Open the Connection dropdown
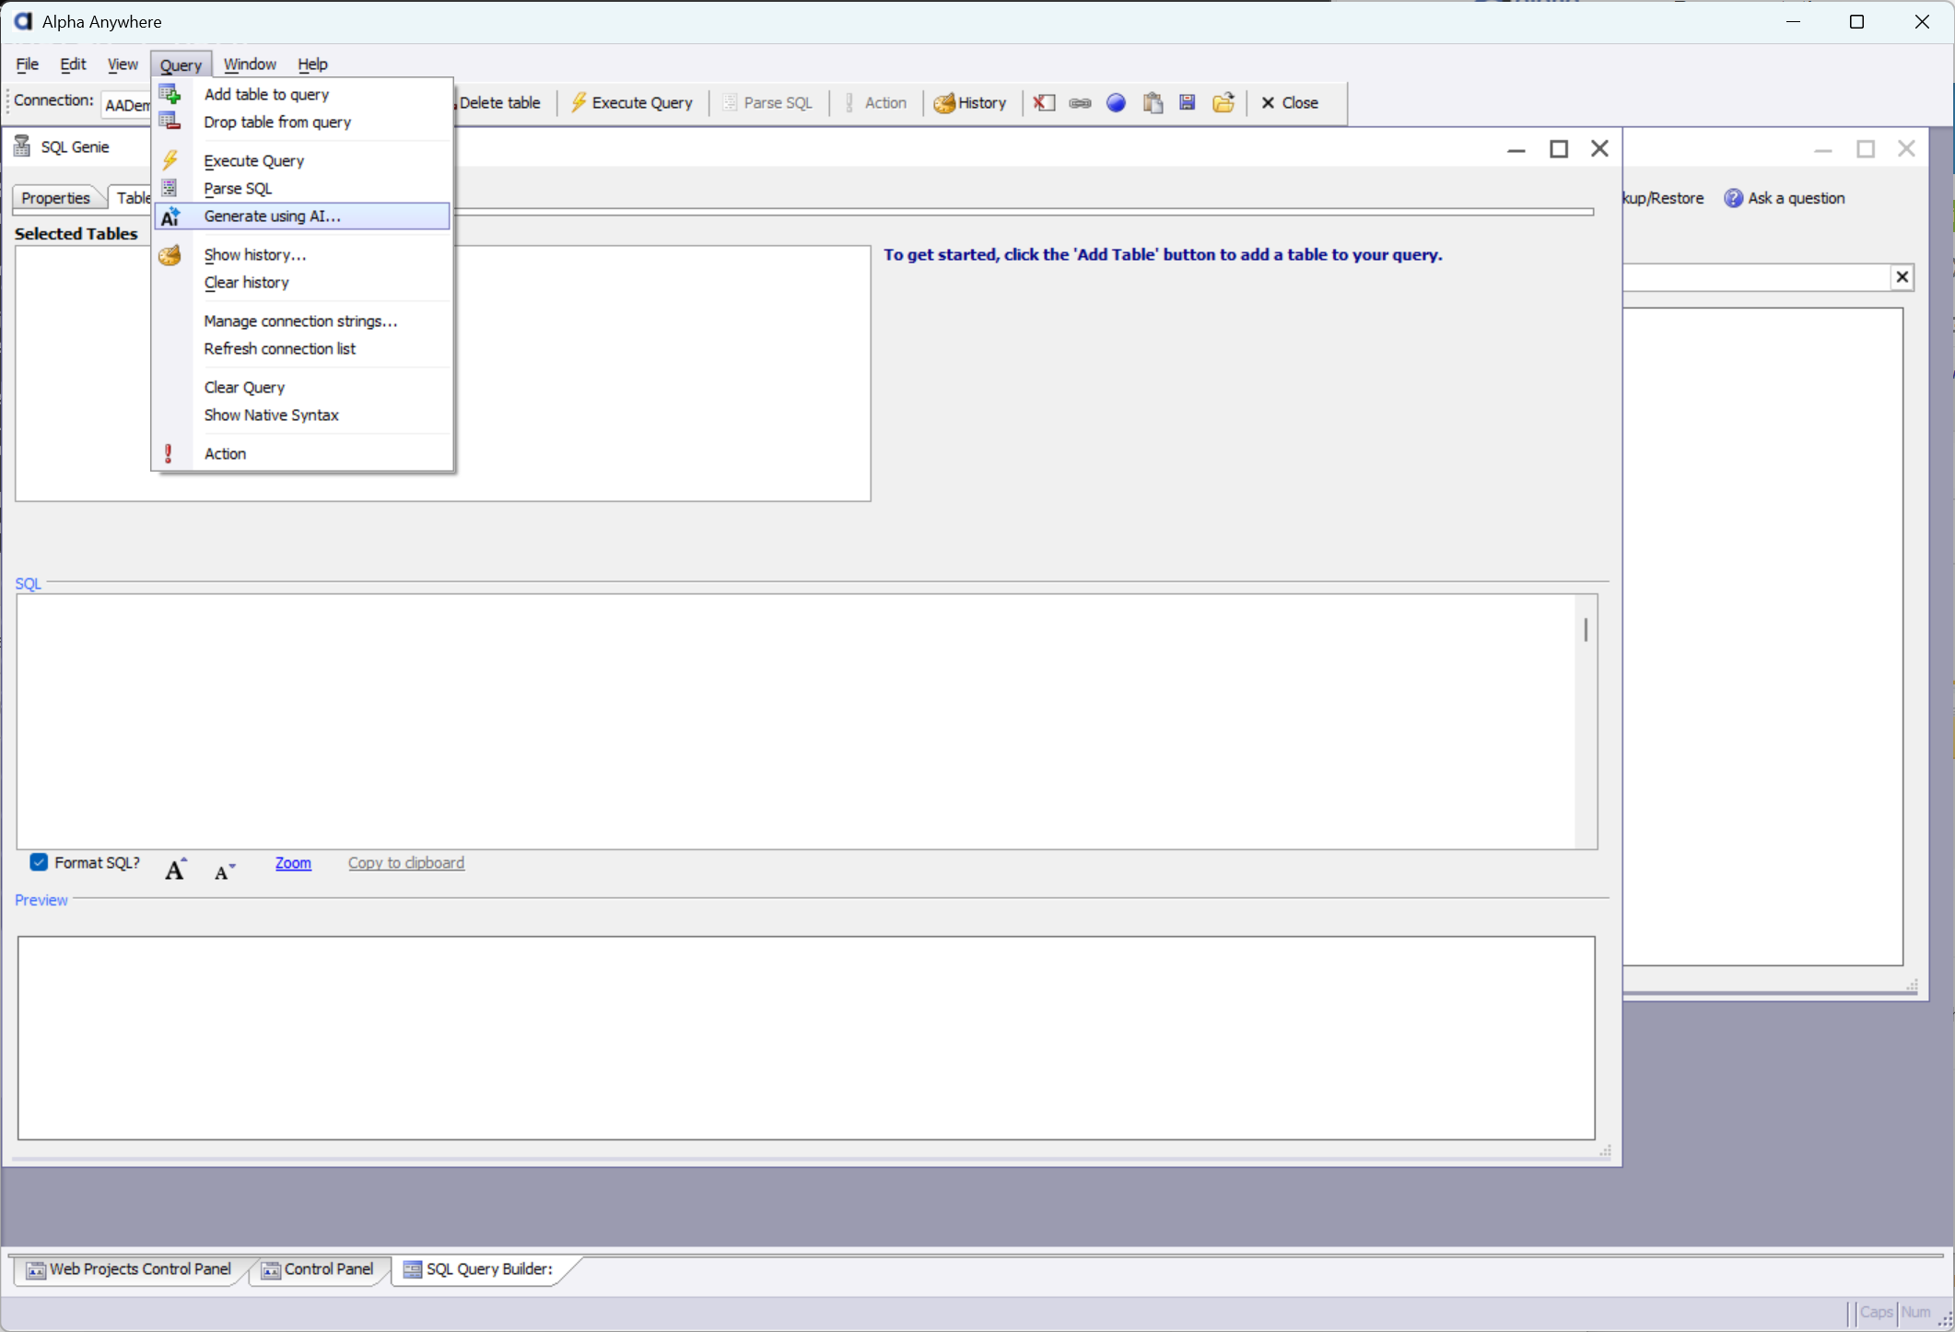 [127, 105]
